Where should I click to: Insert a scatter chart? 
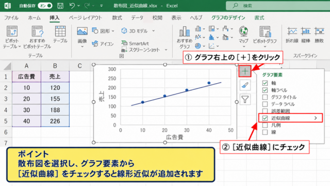click(211, 46)
